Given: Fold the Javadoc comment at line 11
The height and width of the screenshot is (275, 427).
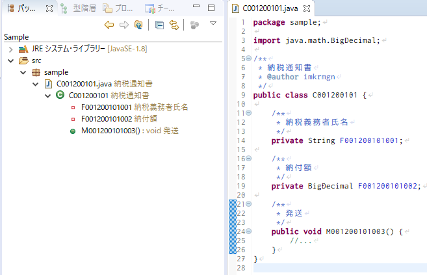Looking at the screenshot, I should (249, 112).
